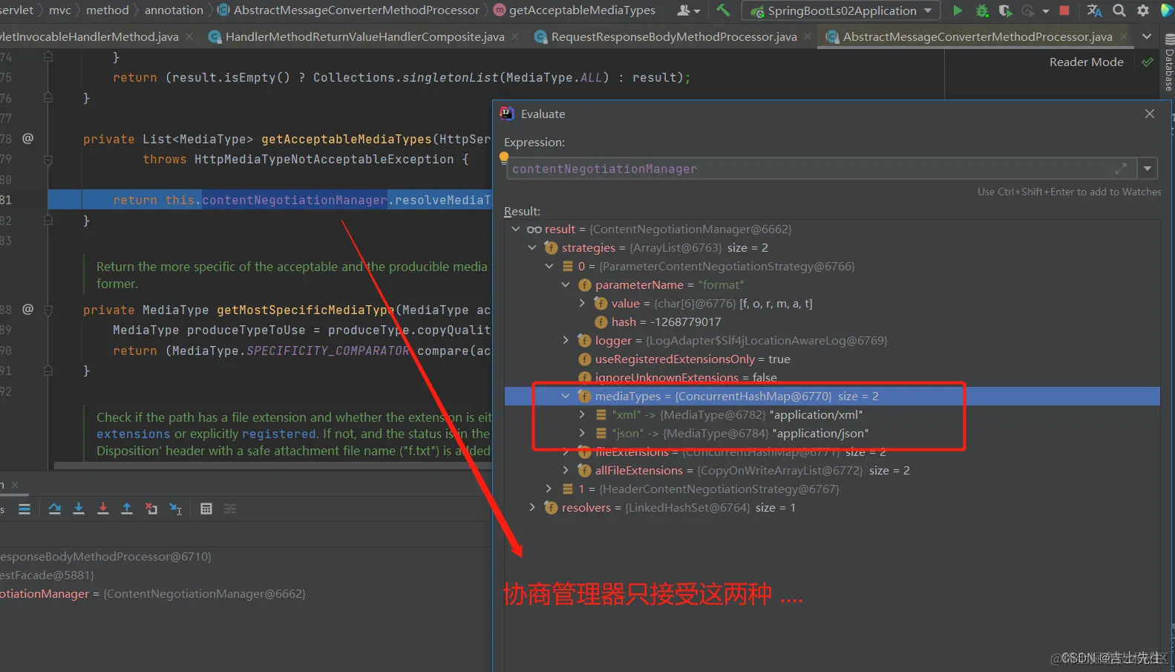
Task: Expand the allFileExtensions list node
Action: tap(566, 470)
